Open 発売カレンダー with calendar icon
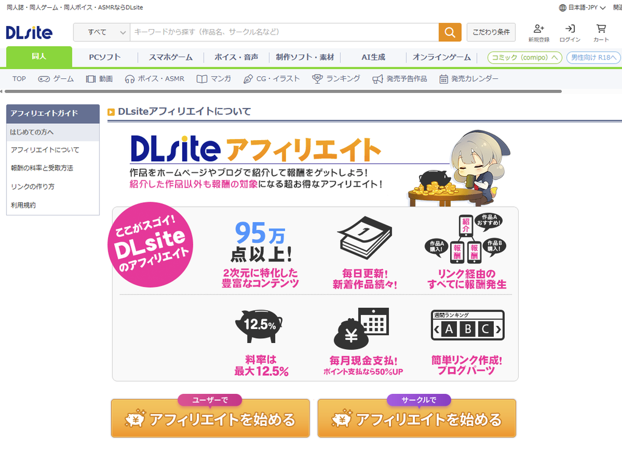Screen dimensions: 622x451 [x=469, y=79]
